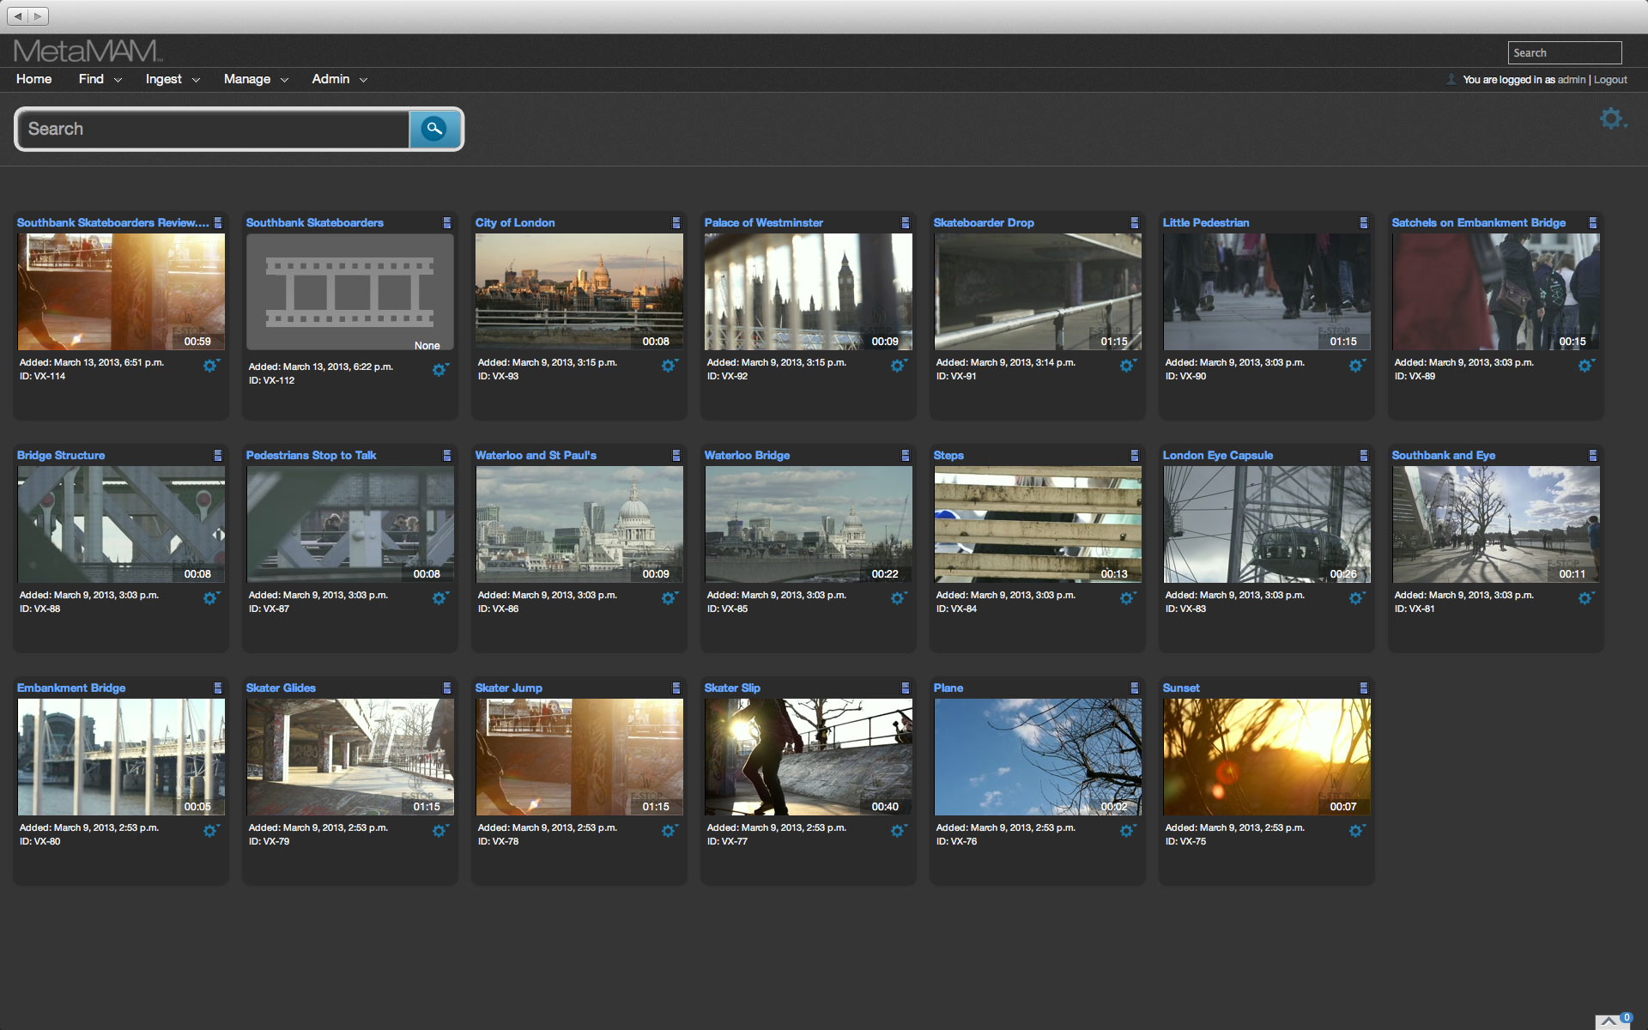This screenshot has width=1648, height=1030.
Task: Open gear options for Sunset card
Action: (1357, 831)
